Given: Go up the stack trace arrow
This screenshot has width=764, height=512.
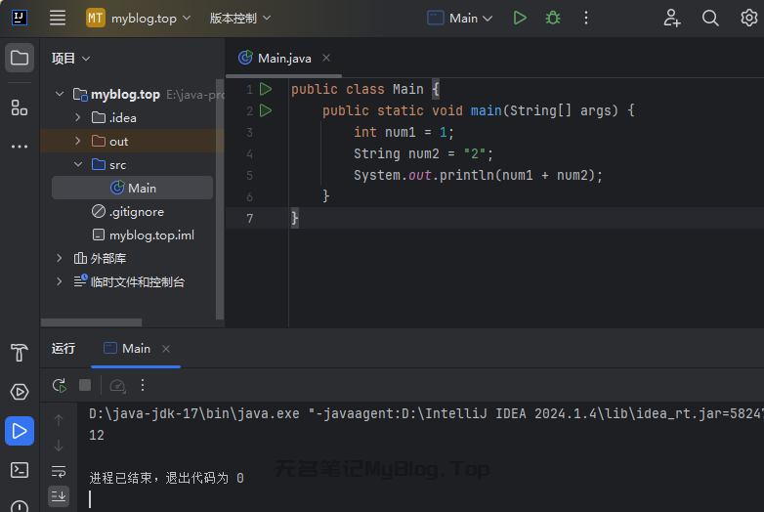Looking at the screenshot, I should click(x=59, y=420).
